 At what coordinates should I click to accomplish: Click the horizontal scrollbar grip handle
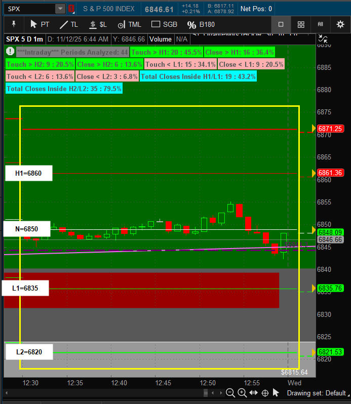point(206,393)
